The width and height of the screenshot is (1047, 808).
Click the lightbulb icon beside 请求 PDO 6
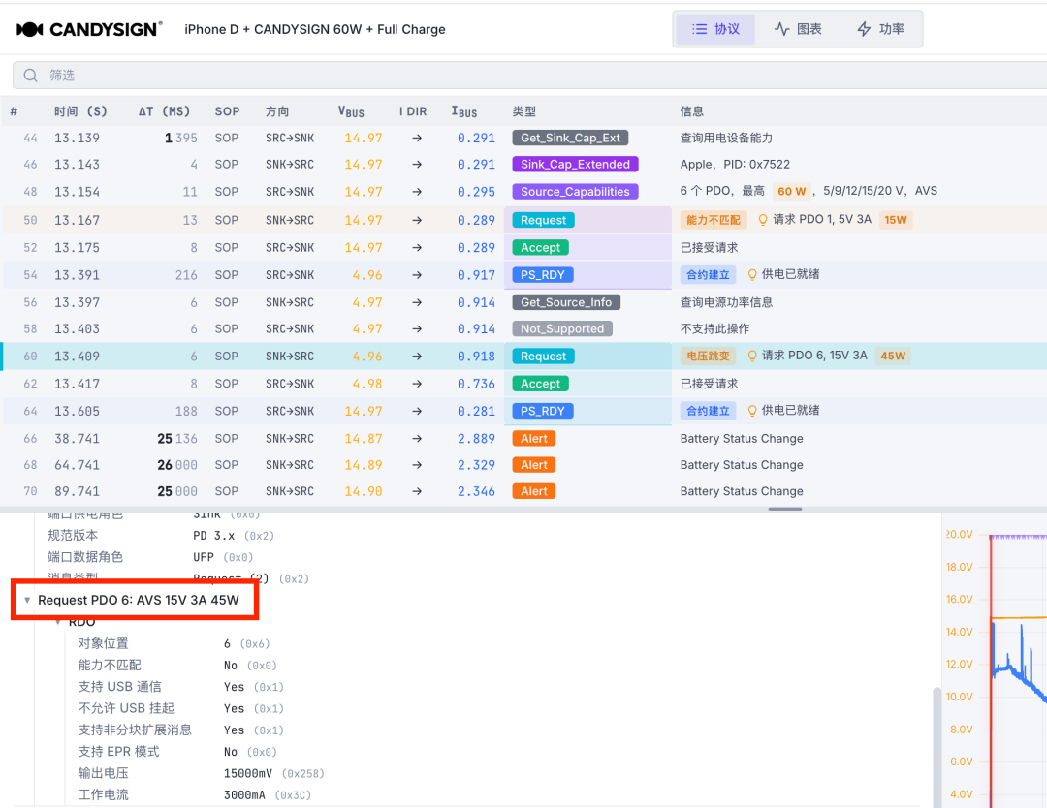click(x=752, y=356)
